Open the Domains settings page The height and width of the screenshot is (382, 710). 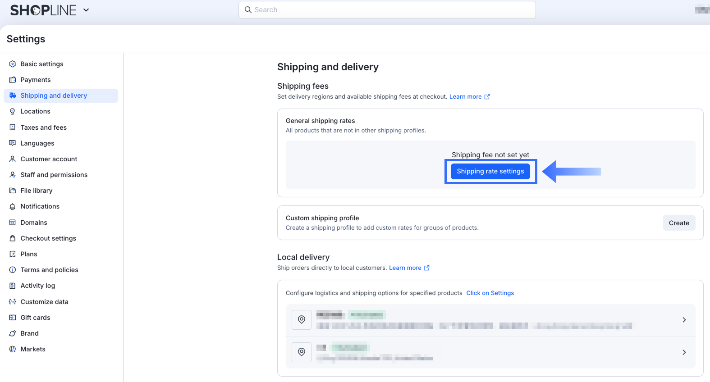[x=34, y=223]
